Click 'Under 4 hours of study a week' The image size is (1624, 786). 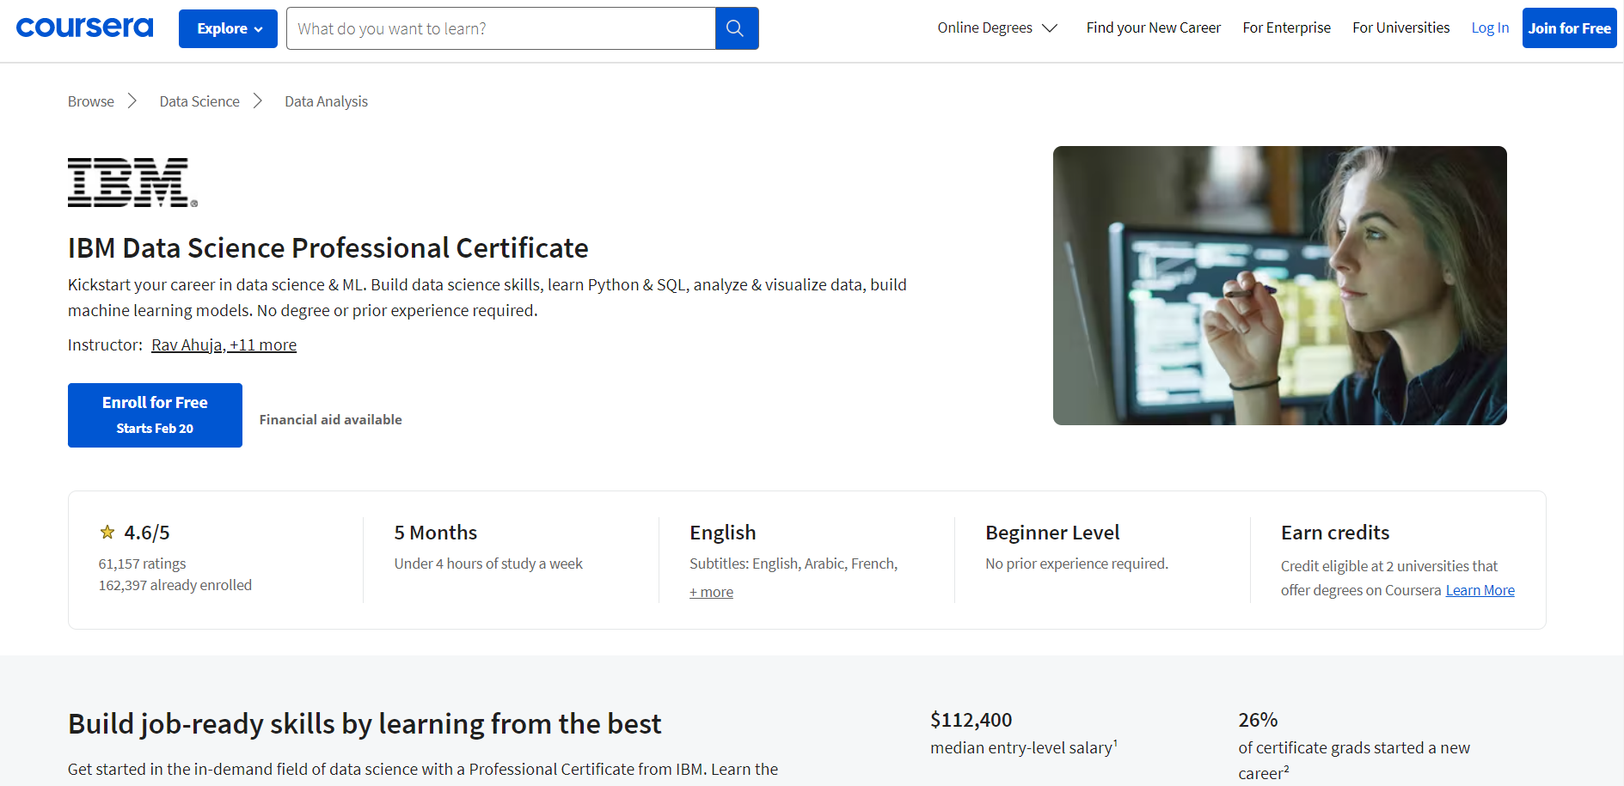488,564
